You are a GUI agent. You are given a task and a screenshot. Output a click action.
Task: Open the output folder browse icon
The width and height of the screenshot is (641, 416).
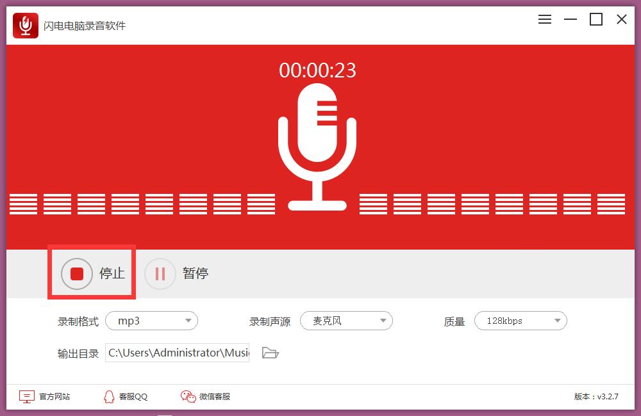tap(271, 353)
